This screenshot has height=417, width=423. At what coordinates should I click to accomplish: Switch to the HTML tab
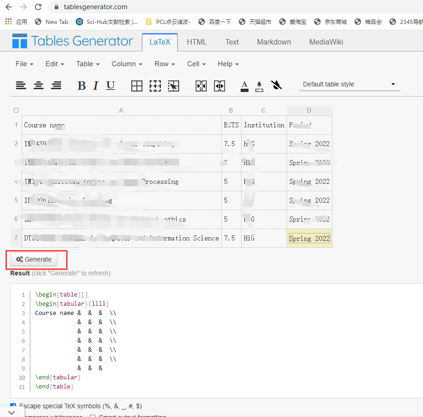click(197, 42)
